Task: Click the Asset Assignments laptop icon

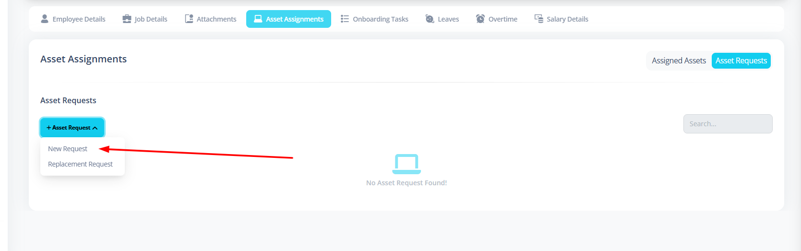Action: tap(258, 19)
